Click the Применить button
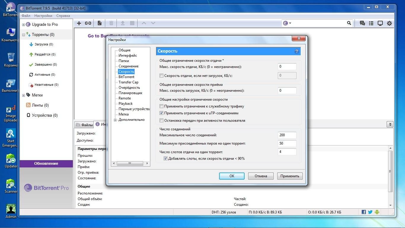Image resolution: width=405 pixels, height=228 pixels. pyautogui.click(x=290, y=176)
